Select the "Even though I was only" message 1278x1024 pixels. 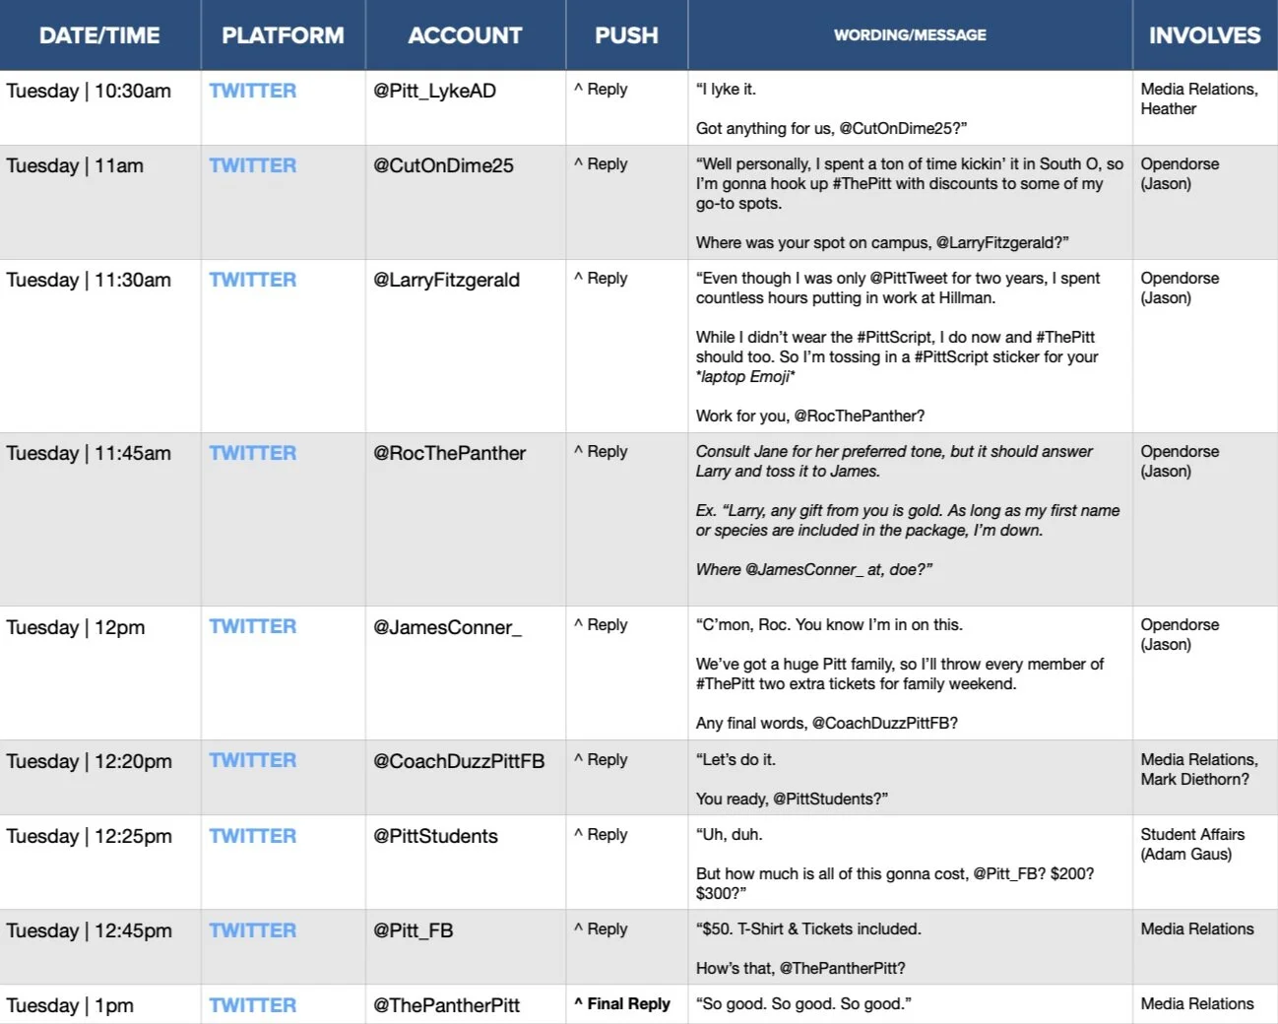(x=910, y=346)
